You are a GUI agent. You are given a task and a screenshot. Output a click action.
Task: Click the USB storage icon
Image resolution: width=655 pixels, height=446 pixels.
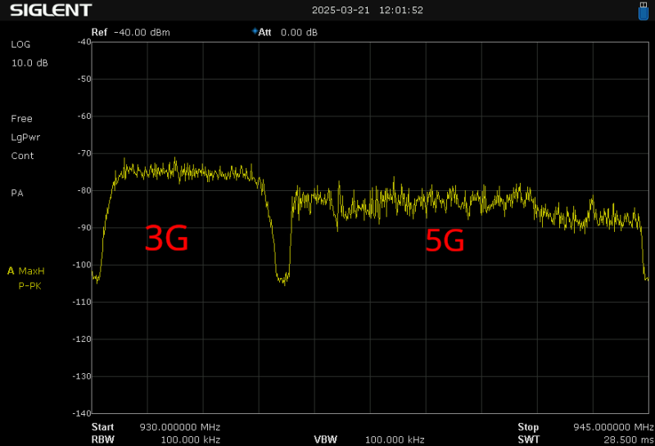[x=643, y=11]
